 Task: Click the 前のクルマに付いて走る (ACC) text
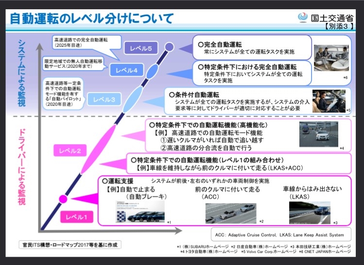[227, 193]
